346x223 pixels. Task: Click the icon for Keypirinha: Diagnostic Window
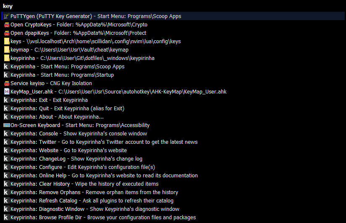pyautogui.click(x=7, y=209)
